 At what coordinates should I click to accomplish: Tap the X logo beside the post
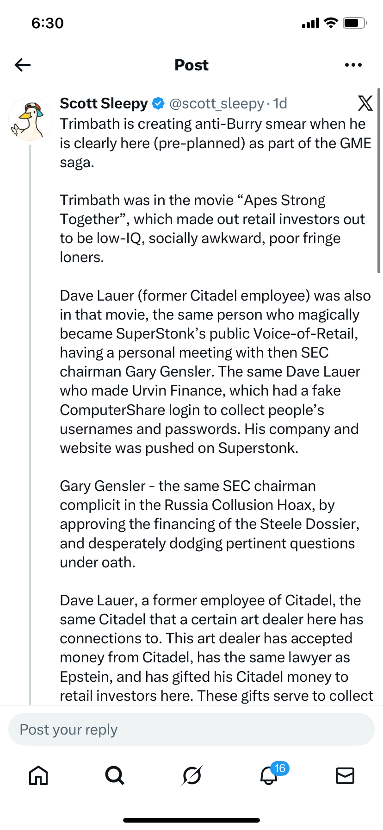coord(365,103)
